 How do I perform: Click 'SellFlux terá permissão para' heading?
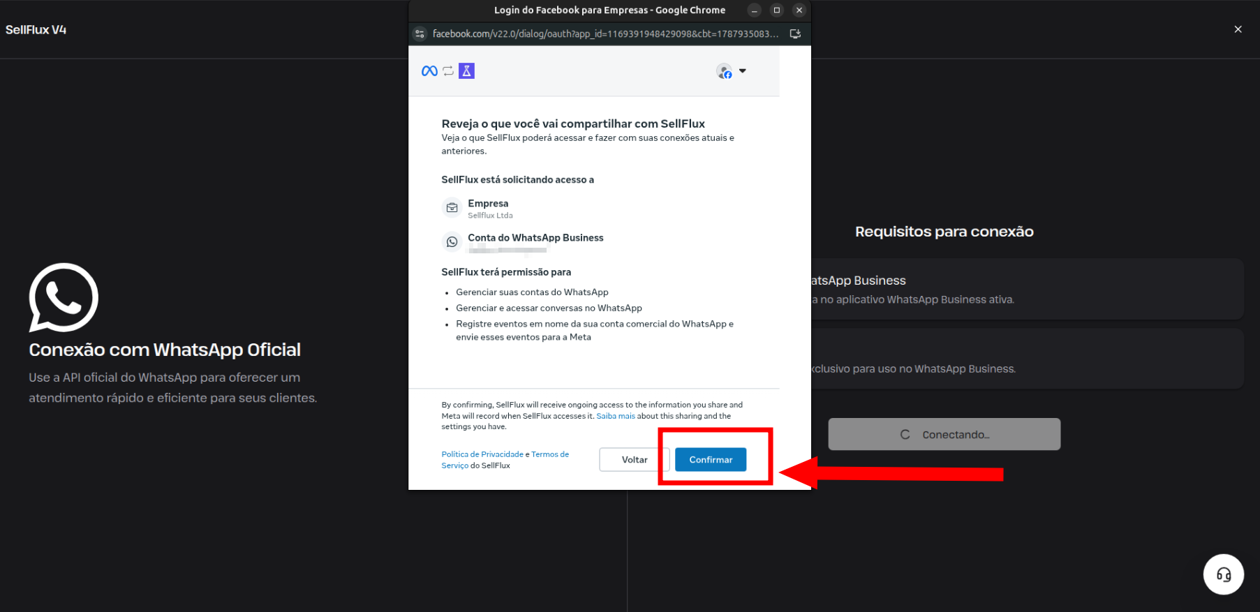[506, 272]
